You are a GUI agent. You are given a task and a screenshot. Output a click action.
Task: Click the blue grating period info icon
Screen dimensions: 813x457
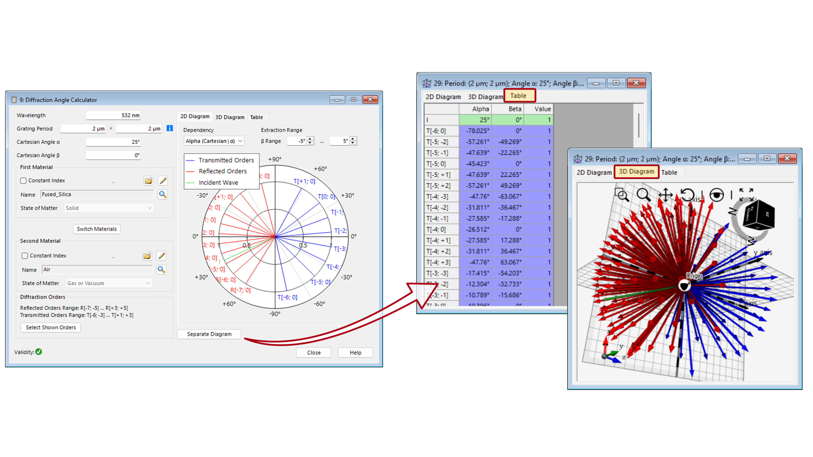click(x=169, y=128)
